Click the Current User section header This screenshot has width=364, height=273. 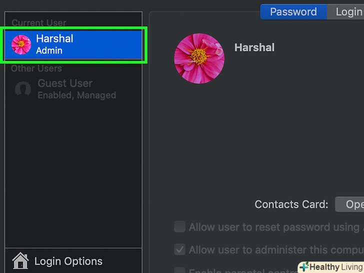(39, 23)
